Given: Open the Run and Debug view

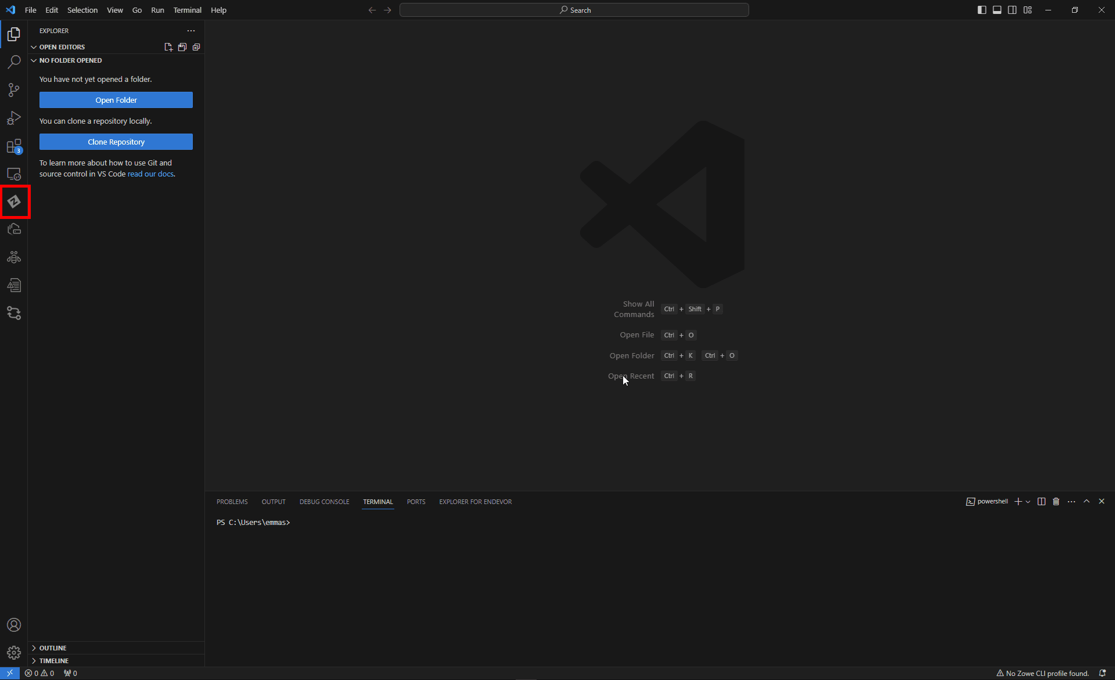Looking at the screenshot, I should click(x=14, y=118).
